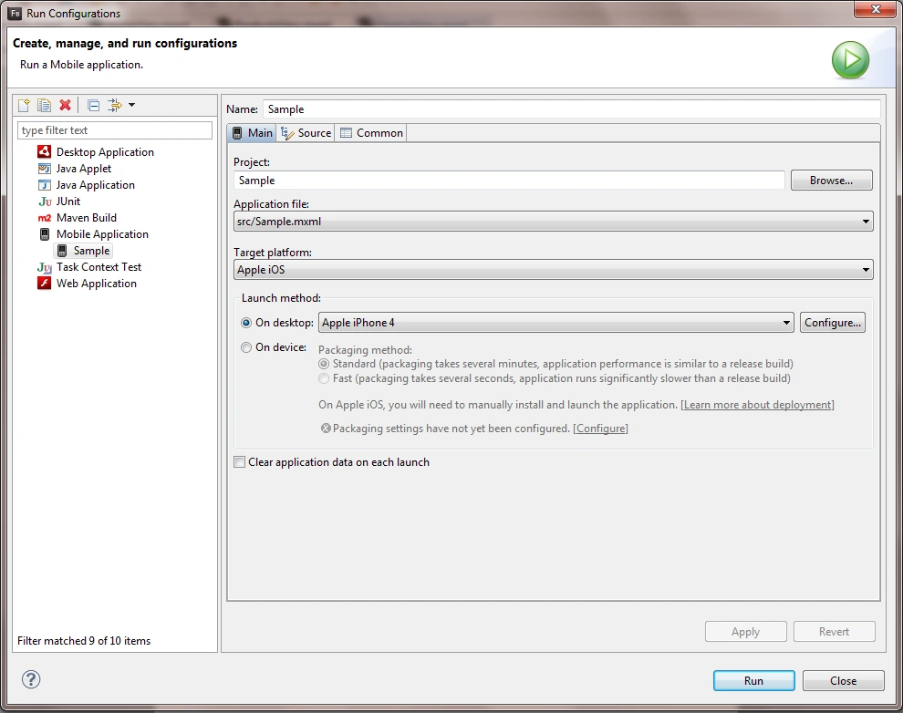Viewport: 903px width, 713px height.
Task: Click the Sample configuration phone icon
Action: [62, 251]
